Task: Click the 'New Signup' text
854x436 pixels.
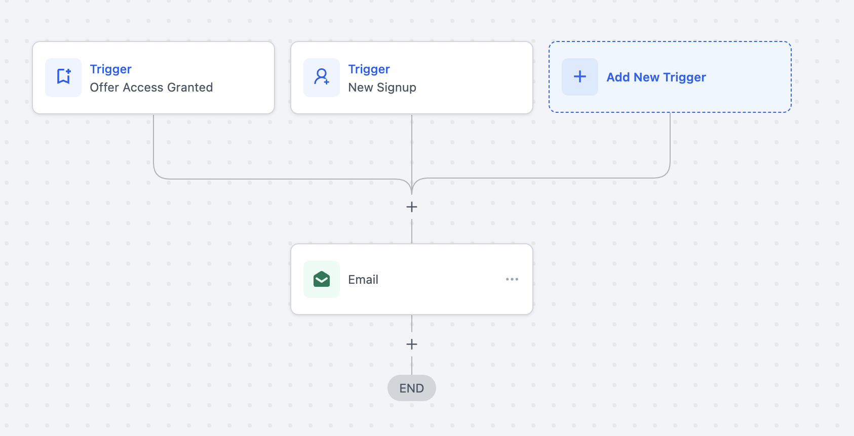Action: pos(382,88)
